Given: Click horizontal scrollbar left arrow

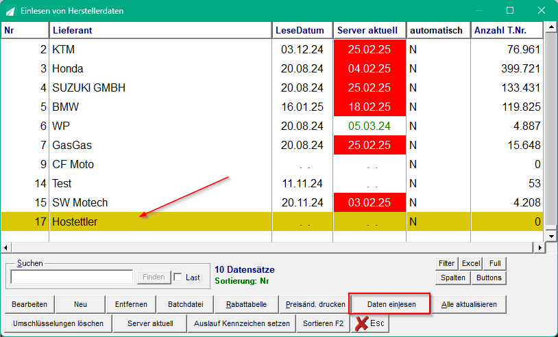Looking at the screenshot, I should [x=5, y=247].
